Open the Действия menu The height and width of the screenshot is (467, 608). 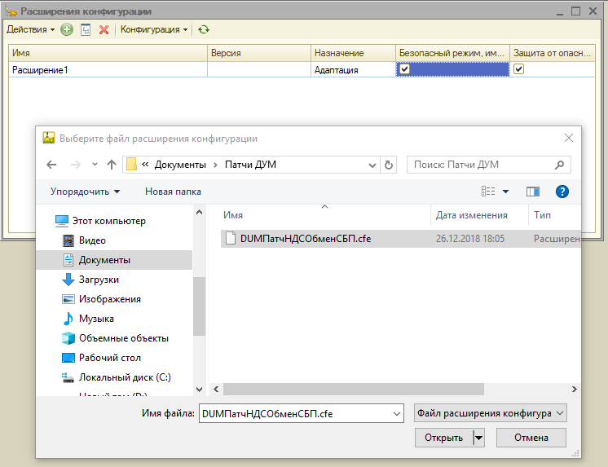31,29
